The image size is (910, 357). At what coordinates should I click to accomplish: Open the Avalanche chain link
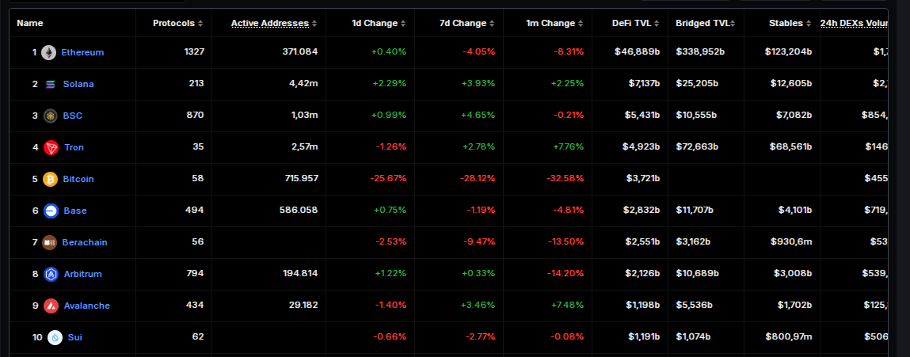[x=87, y=306]
